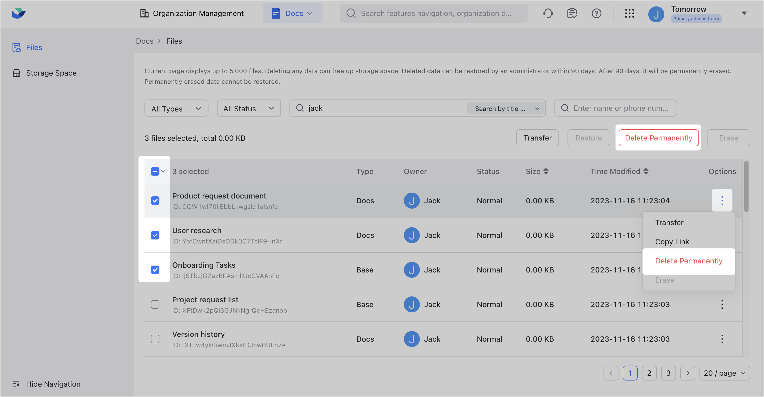This screenshot has width=764, height=397.
Task: Click the Type column header
Action: pyautogui.click(x=365, y=171)
